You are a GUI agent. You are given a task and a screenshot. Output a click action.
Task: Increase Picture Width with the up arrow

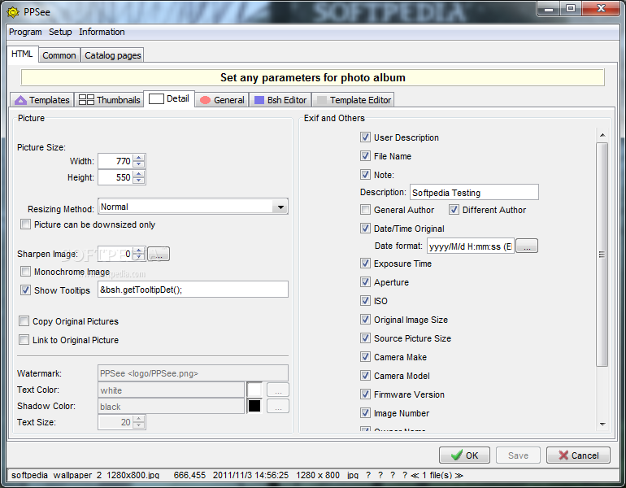tap(138, 158)
